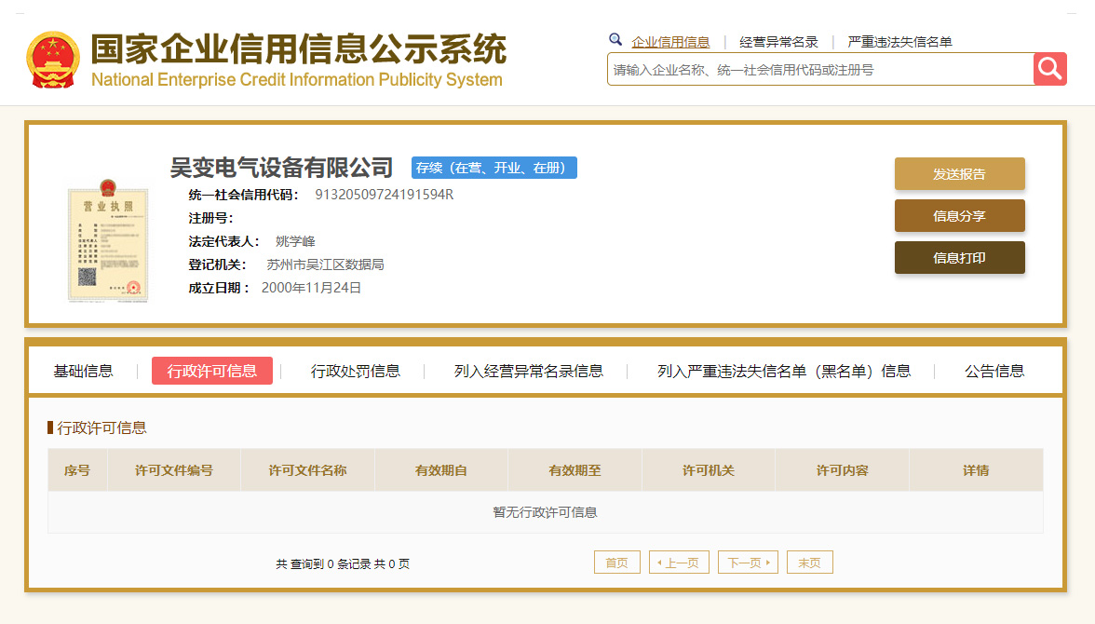Click the 许可文件名称 column header
This screenshot has width=1095, height=624.
308,470
